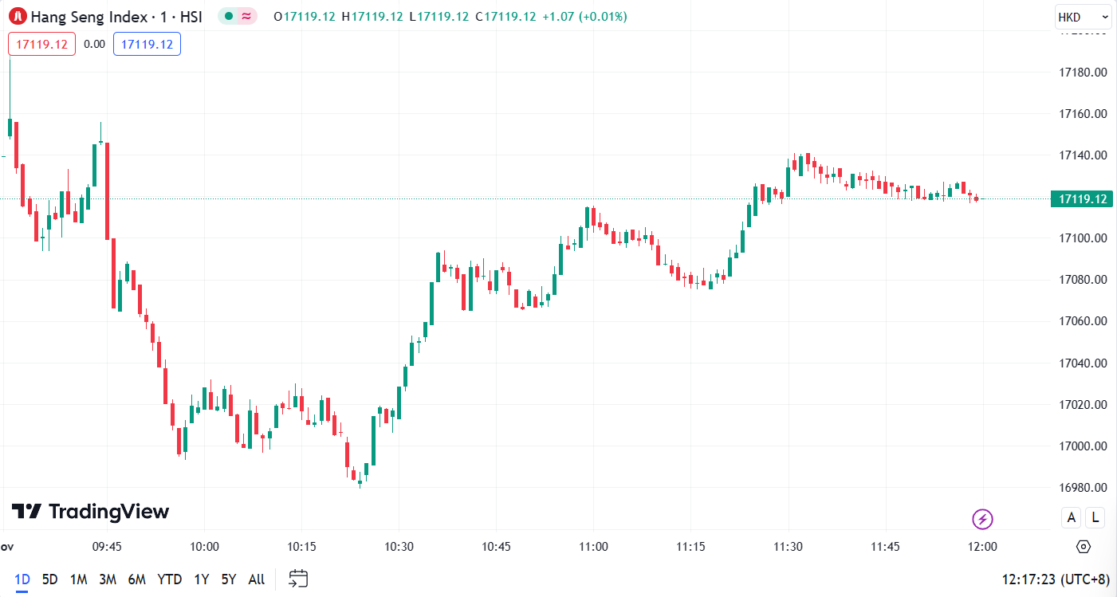Viewport: 1117px width, 597px height.
Task: Click the TradingView logo
Action: [90, 512]
